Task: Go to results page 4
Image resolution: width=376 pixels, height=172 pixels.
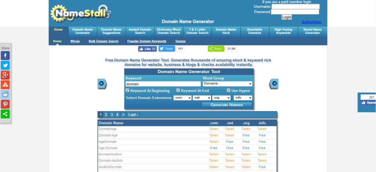Action: click(117, 115)
